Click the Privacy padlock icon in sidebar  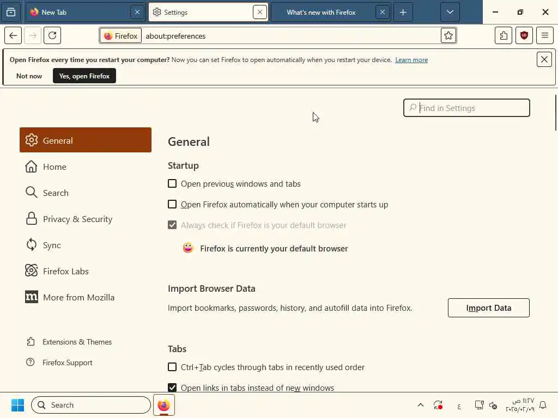coord(31,219)
